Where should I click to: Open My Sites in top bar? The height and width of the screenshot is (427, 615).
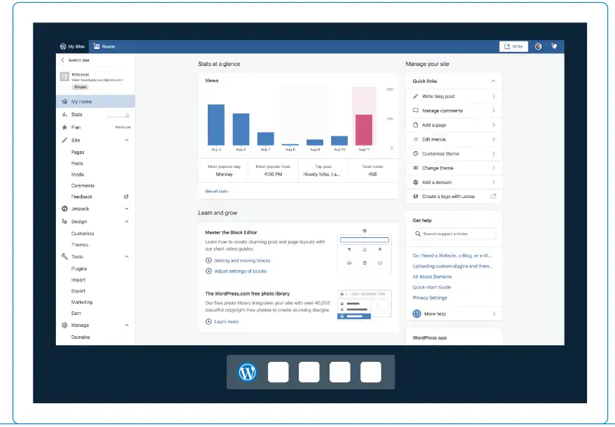pyautogui.click(x=72, y=46)
